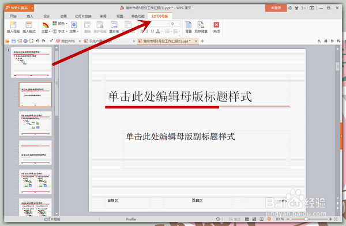346x226 pixels.
Task: Click the font color A icon
Action: (x=158, y=31)
